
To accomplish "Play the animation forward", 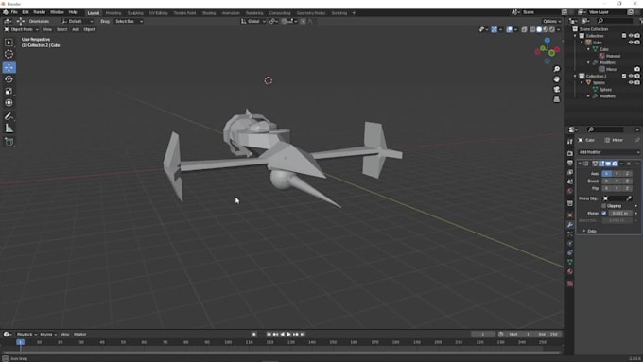I will tap(288, 335).
